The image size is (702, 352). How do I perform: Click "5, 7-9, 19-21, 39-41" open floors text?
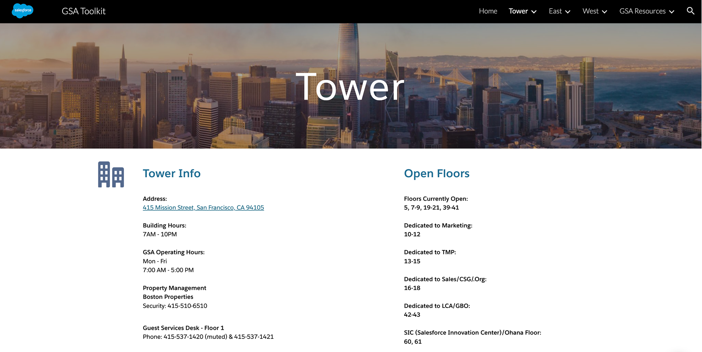pyautogui.click(x=431, y=208)
